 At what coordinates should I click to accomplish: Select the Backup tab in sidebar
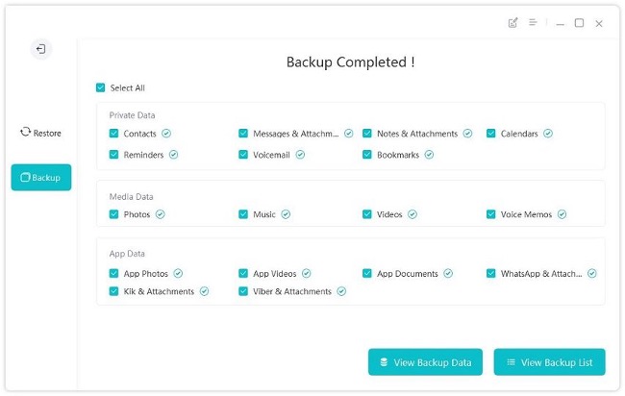[x=41, y=177]
